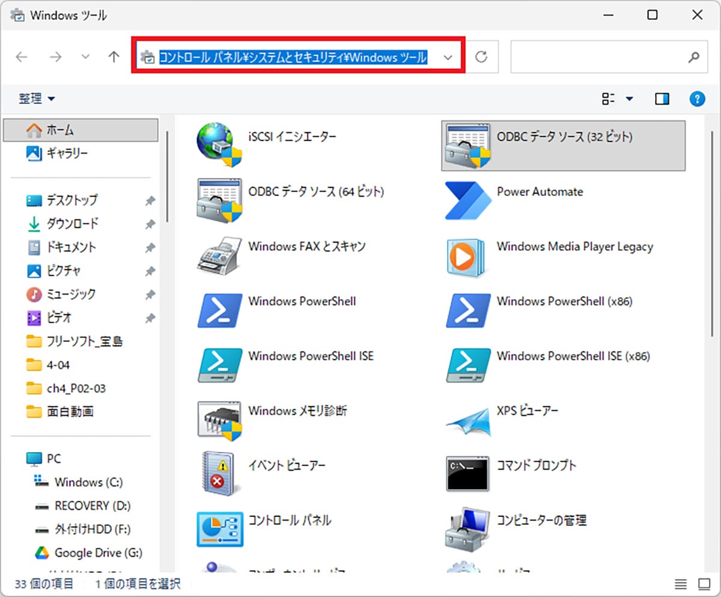Image resolution: width=721 pixels, height=597 pixels.
Task: Select the コマンド プロンプト icon
Action: coord(467,474)
